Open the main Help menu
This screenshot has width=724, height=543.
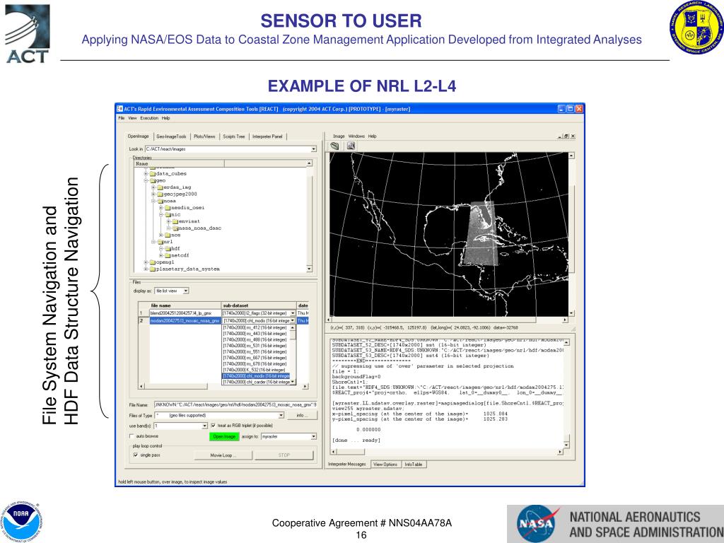coord(165,118)
